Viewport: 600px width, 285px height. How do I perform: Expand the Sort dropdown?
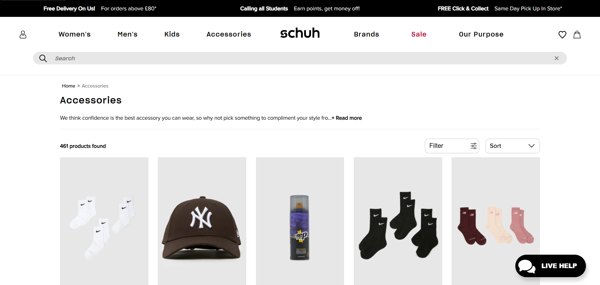click(x=512, y=146)
